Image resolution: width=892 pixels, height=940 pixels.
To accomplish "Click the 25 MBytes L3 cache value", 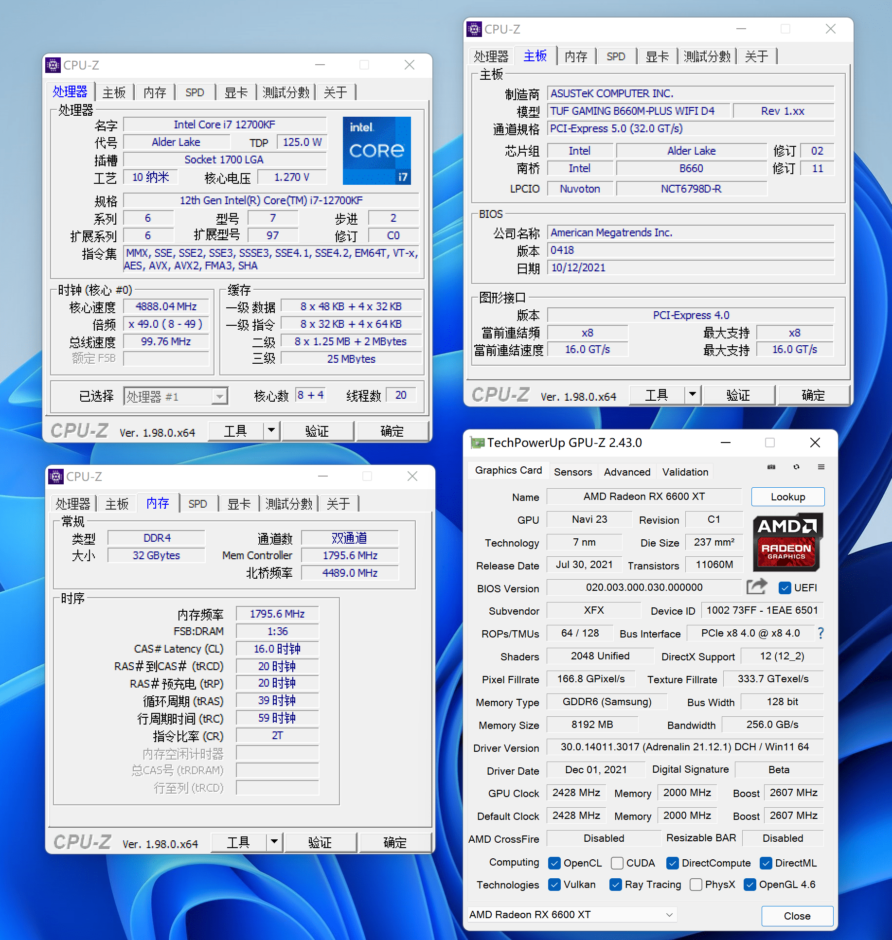I will (x=351, y=359).
